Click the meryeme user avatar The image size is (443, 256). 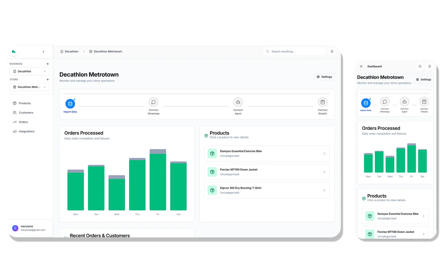click(x=15, y=228)
